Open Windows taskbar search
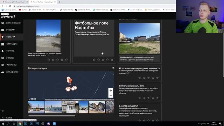The width and height of the screenshot is (224, 126). [x=8, y=124]
